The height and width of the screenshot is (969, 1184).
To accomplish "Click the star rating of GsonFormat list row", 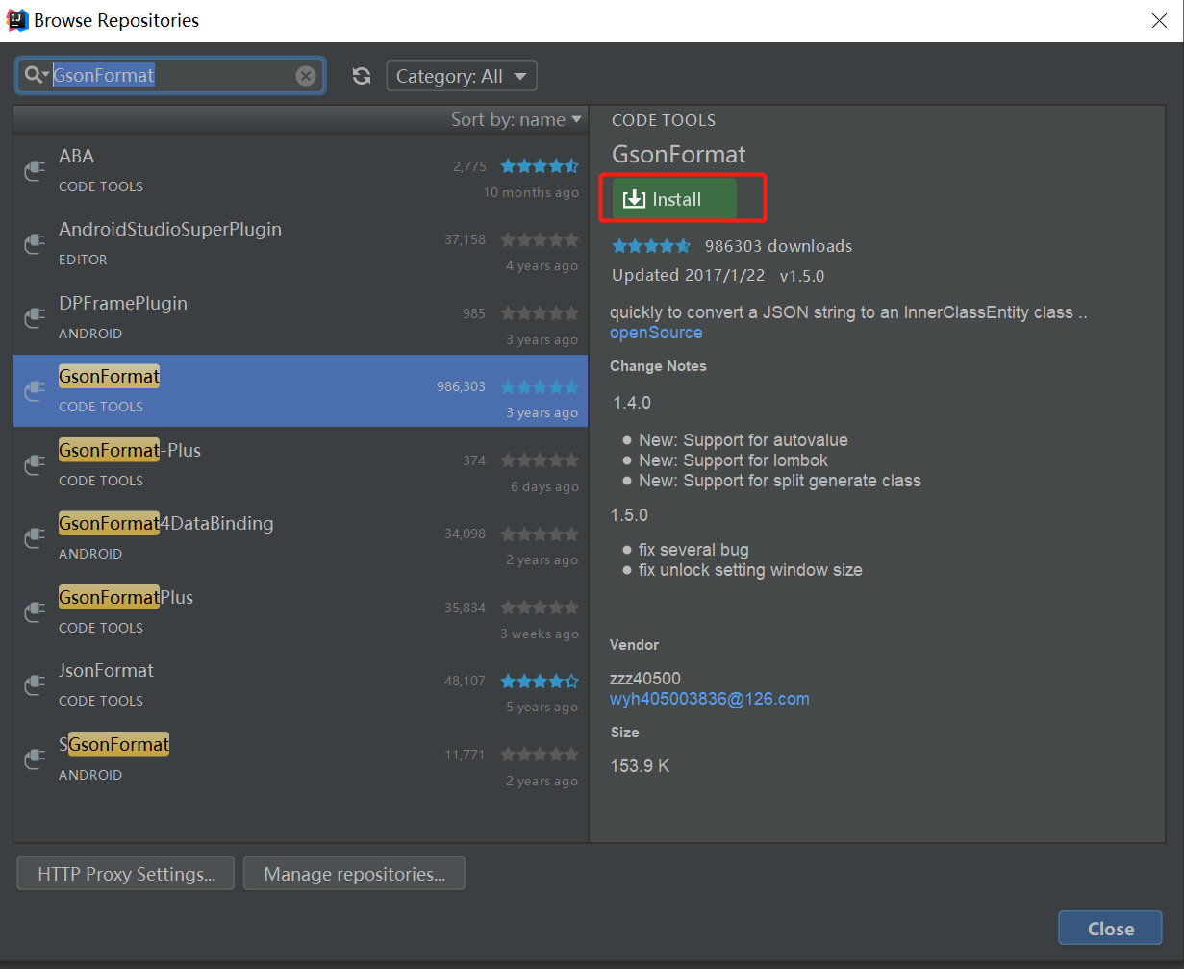I will [x=540, y=387].
